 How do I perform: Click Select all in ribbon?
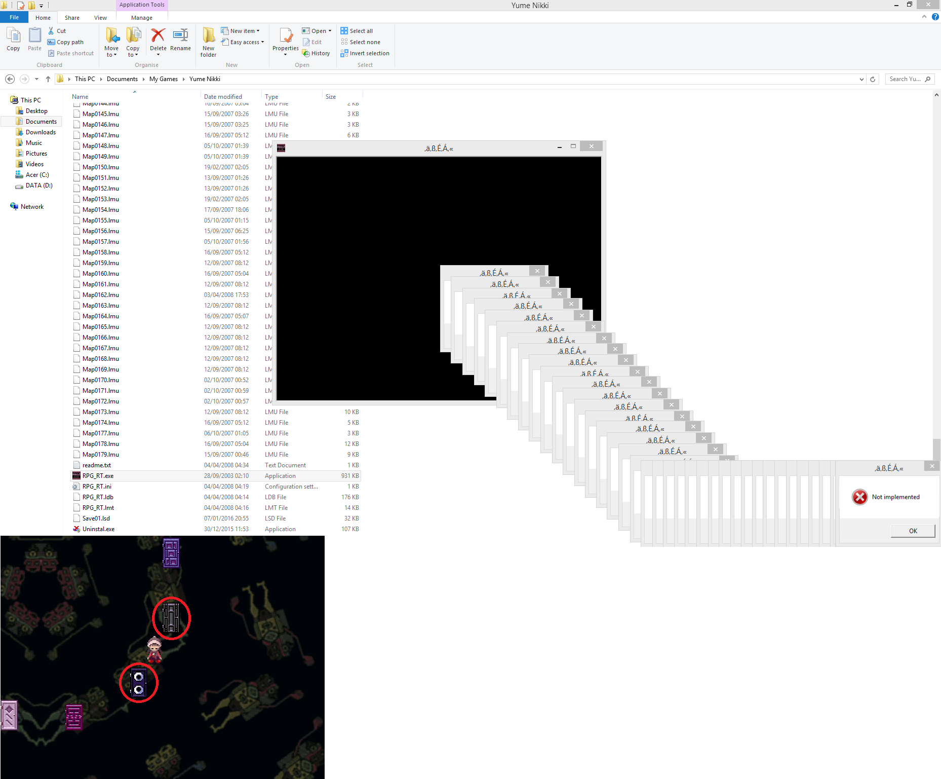[357, 31]
